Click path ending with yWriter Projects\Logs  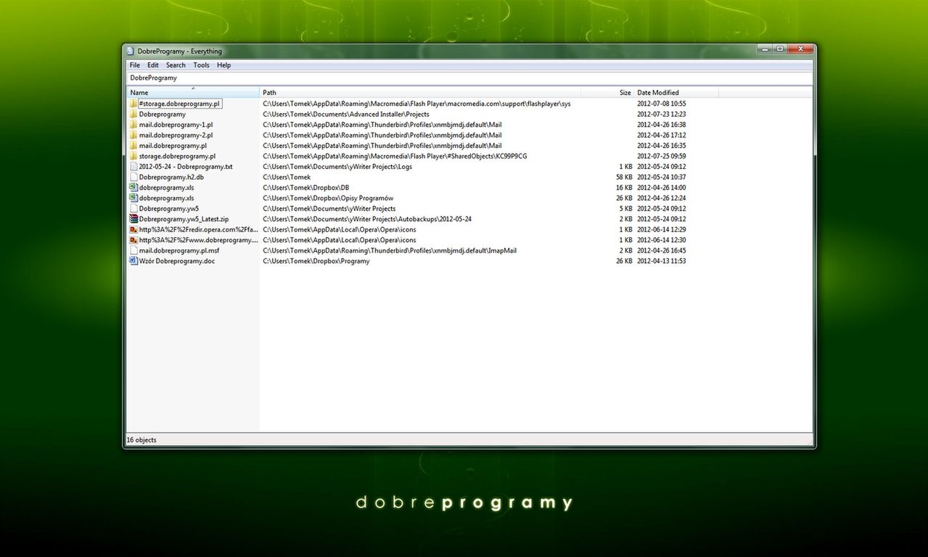coord(337,166)
